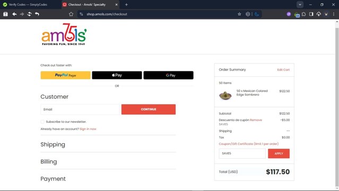Close the Checkout - Amols' Specialty tab
Image resolution: width=339 pixels, height=191 pixels.
pos(116,5)
